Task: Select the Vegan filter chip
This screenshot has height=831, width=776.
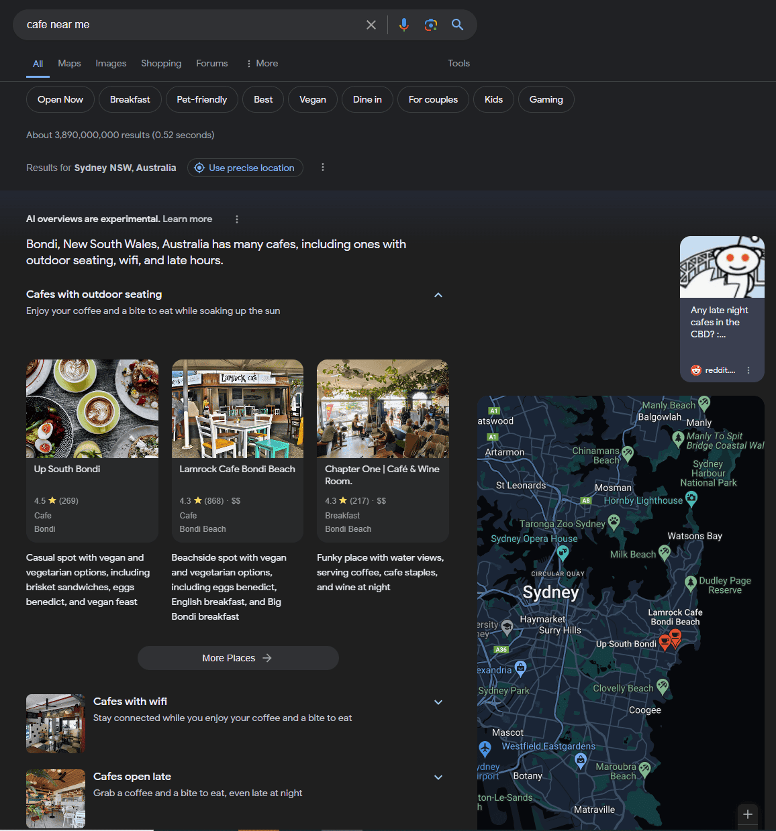Action: pyautogui.click(x=312, y=99)
